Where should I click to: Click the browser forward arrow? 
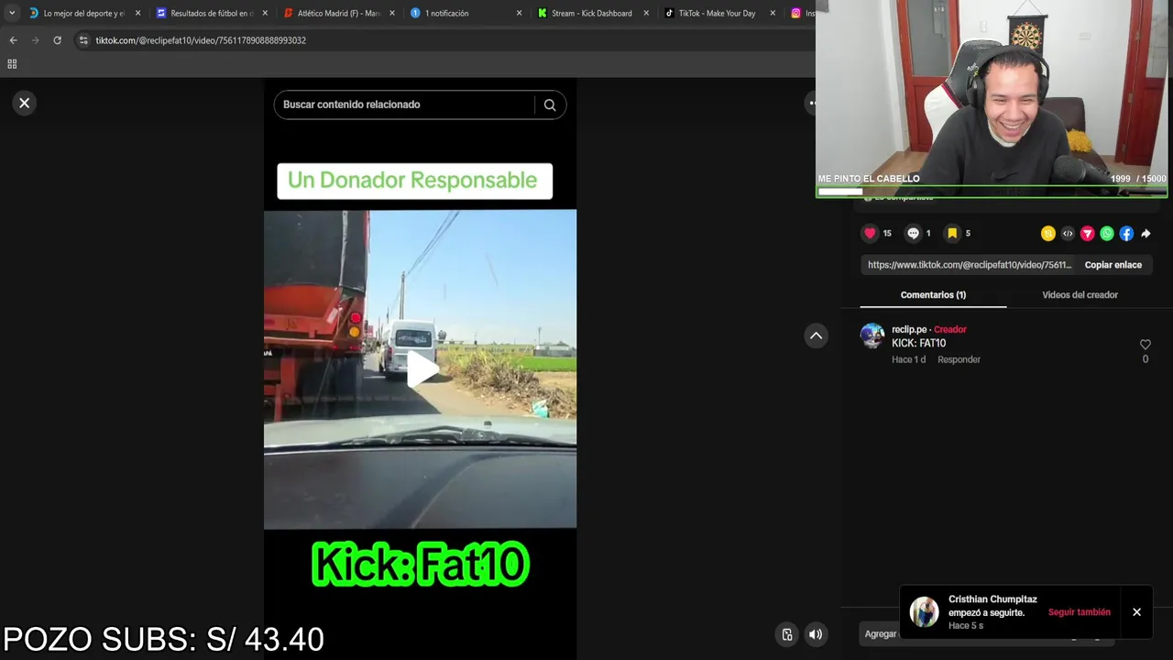point(35,40)
